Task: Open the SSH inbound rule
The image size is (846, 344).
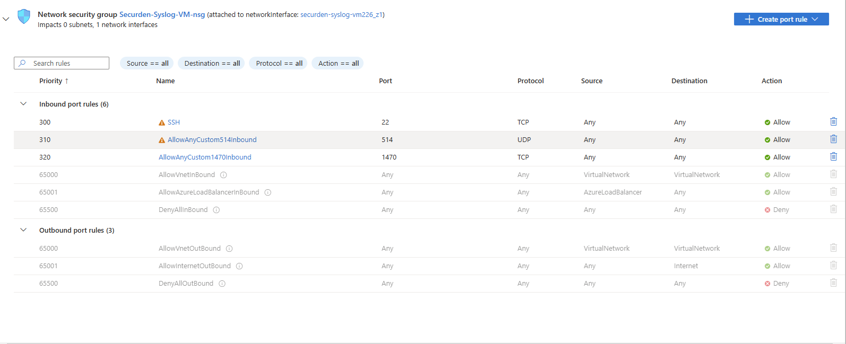Action: pos(174,122)
